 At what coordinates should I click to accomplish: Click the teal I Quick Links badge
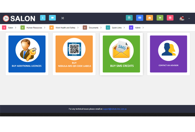pyautogui.click(x=108, y=28)
